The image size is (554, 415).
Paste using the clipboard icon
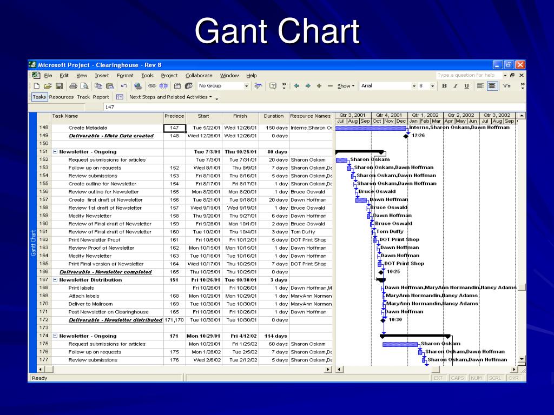110,86
